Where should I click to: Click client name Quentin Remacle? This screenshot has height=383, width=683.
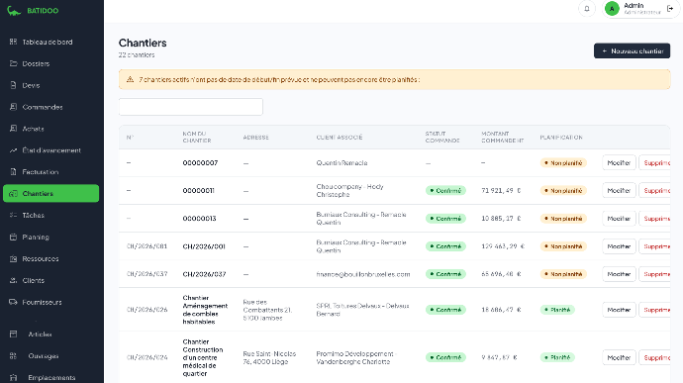click(341, 163)
